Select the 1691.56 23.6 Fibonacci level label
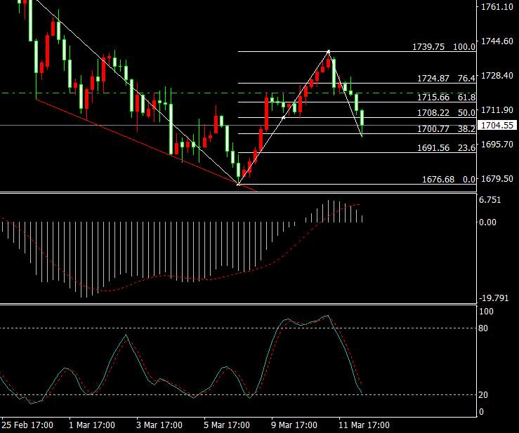The image size is (519, 433). 446,147
